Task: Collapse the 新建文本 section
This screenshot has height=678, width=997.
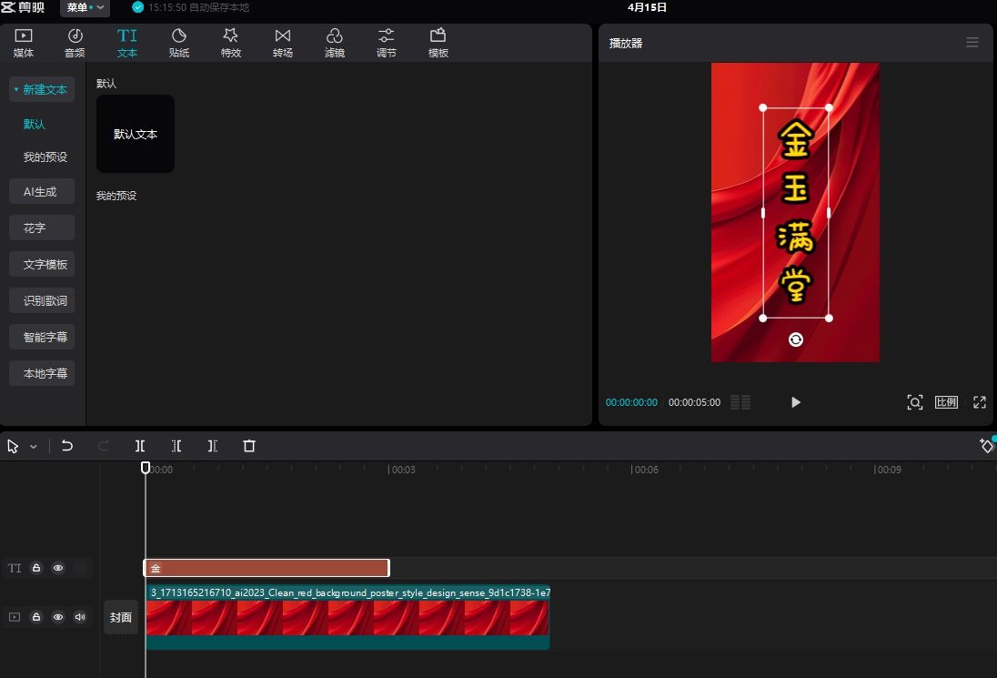Action: pos(41,90)
